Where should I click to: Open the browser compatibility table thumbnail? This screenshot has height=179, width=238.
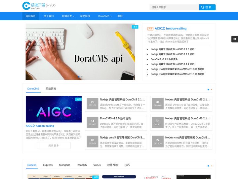pos(63,177)
